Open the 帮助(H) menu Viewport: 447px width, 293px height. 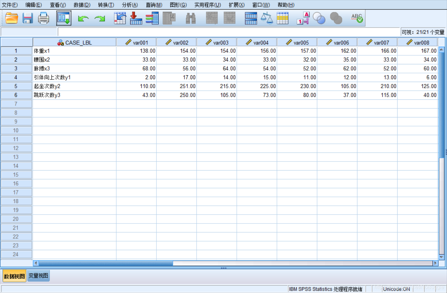[286, 5]
